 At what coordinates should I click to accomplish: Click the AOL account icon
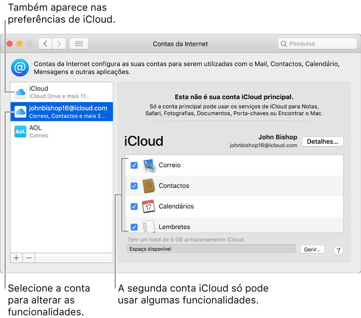[x=20, y=131]
